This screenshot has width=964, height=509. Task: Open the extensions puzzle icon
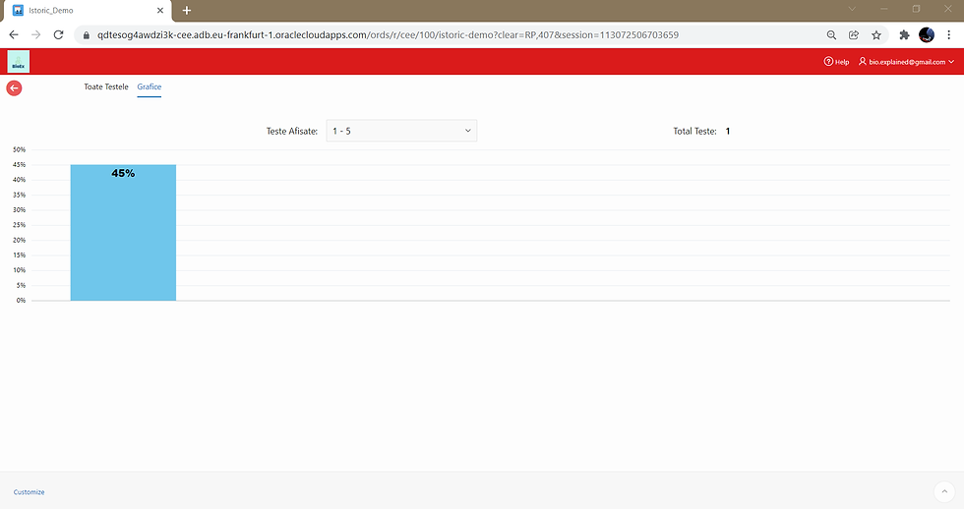click(x=904, y=35)
